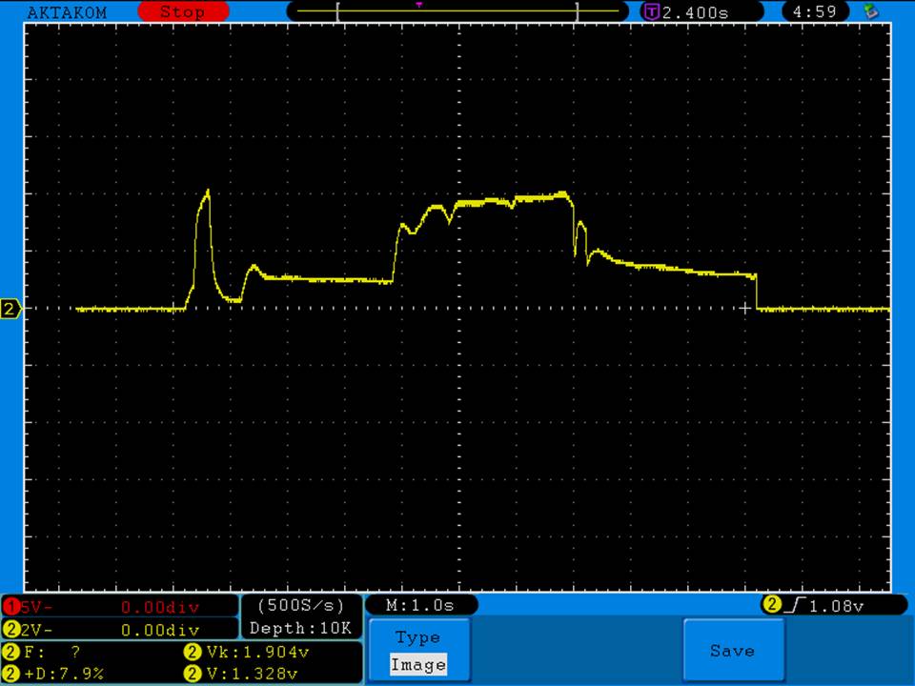Click the yellow channel 2 icon beside 2V
The width and height of the screenshot is (915, 686).
(x=11, y=630)
